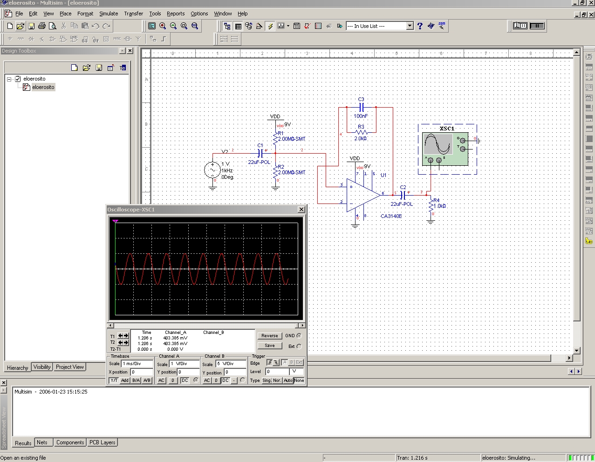This screenshot has width=595, height=462.
Task: Click the Save button in oscilloscope
Action: (x=270, y=346)
